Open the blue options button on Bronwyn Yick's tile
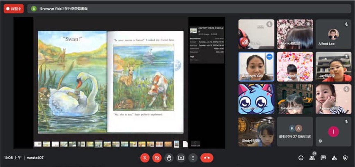This screenshot has height=167, width=355. pyautogui.click(x=269, y=57)
